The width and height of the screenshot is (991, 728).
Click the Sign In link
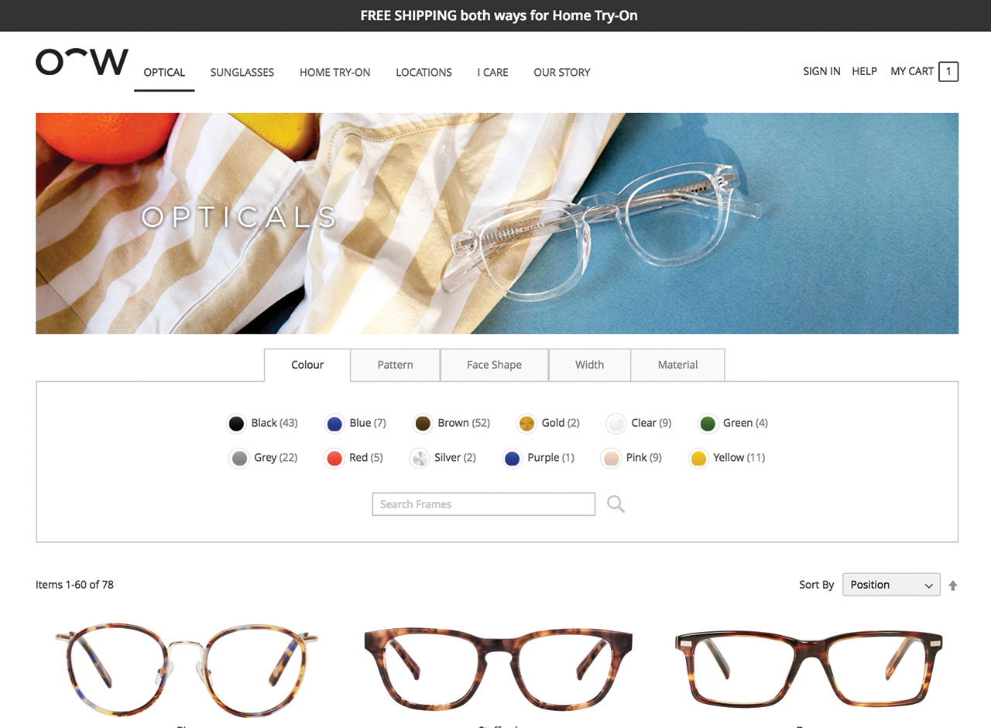pos(821,71)
